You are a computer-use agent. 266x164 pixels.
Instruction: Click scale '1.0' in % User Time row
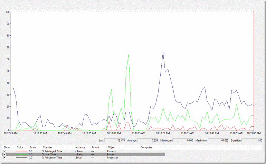pos(31,154)
